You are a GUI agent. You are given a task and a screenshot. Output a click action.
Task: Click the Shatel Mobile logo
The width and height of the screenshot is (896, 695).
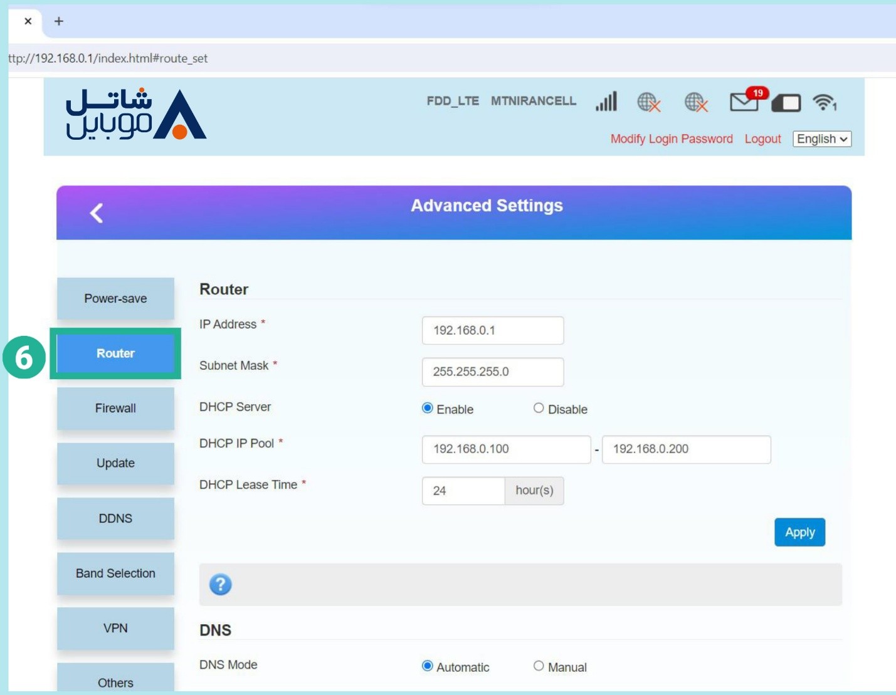136,114
